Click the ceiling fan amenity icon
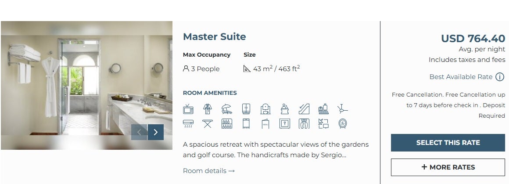 click(x=342, y=109)
